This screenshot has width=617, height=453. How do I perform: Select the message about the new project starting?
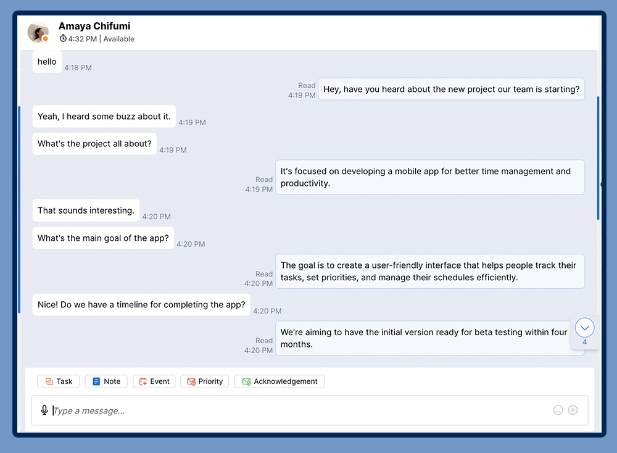(452, 89)
